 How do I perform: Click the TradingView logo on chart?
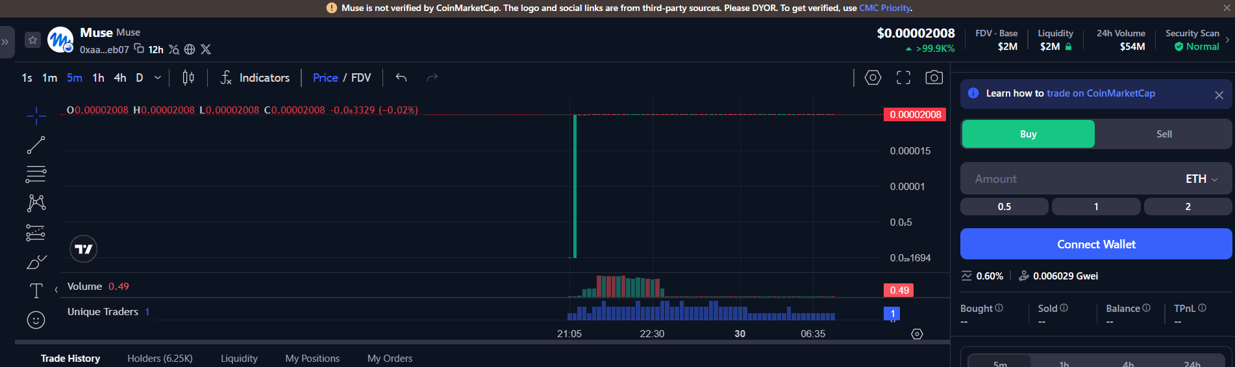coord(83,249)
